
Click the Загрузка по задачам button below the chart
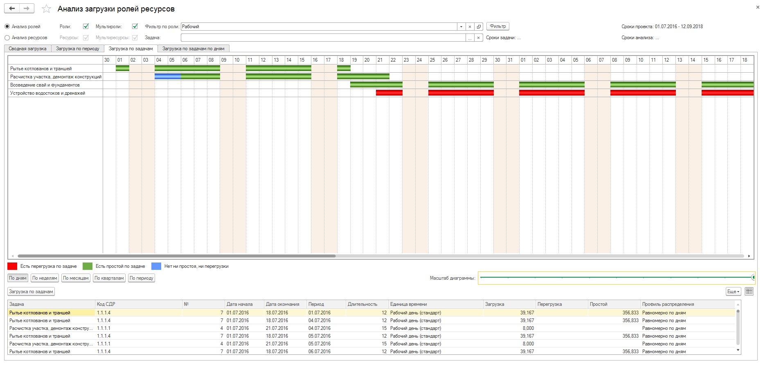[31, 292]
